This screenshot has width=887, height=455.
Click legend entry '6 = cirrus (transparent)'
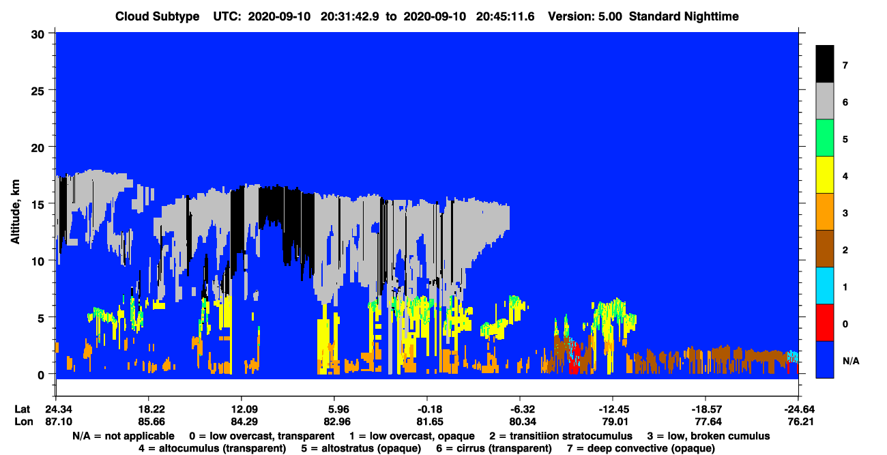point(495,448)
